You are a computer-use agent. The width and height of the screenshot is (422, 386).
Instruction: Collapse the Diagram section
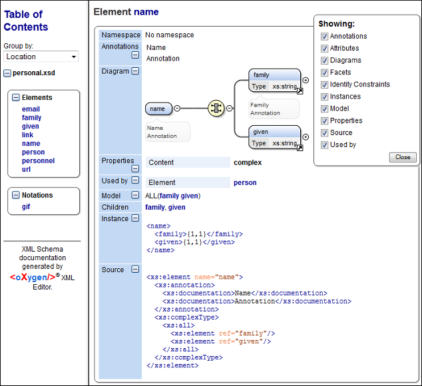pyautogui.click(x=135, y=71)
